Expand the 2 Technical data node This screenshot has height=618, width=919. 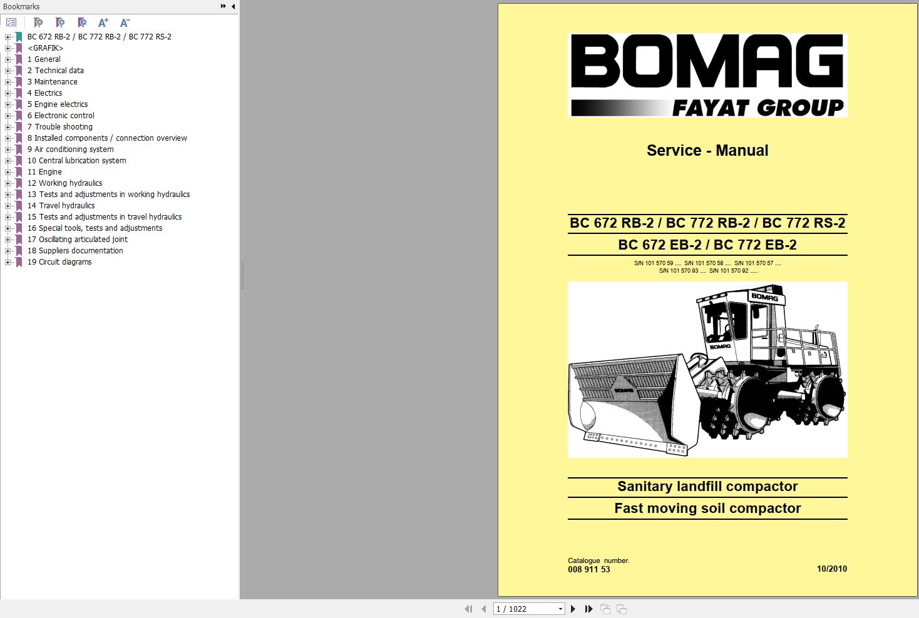point(8,71)
